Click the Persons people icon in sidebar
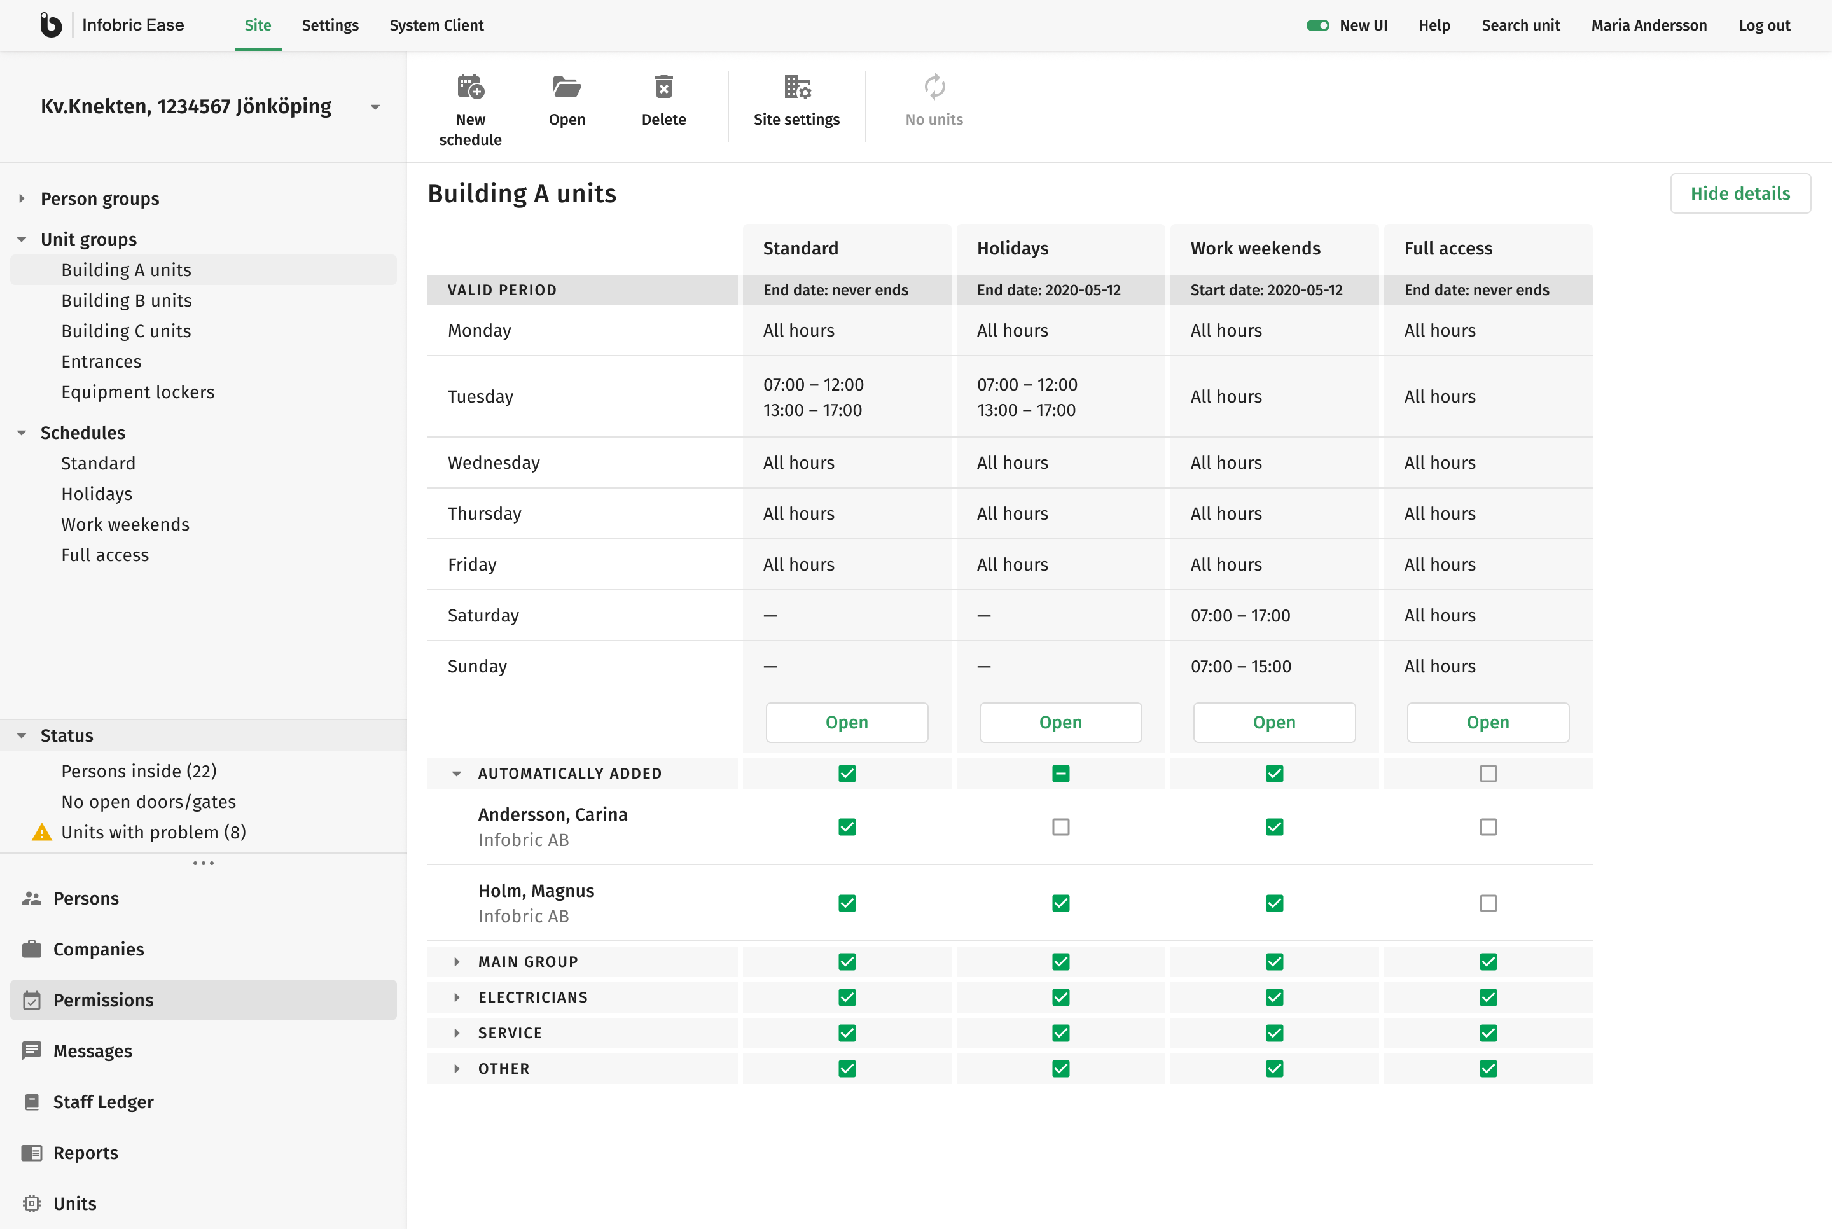The width and height of the screenshot is (1832, 1229). click(x=31, y=898)
